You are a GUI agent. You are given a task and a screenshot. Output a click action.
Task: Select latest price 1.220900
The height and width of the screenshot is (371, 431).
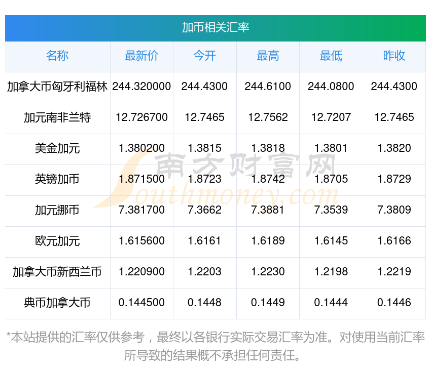tap(141, 272)
